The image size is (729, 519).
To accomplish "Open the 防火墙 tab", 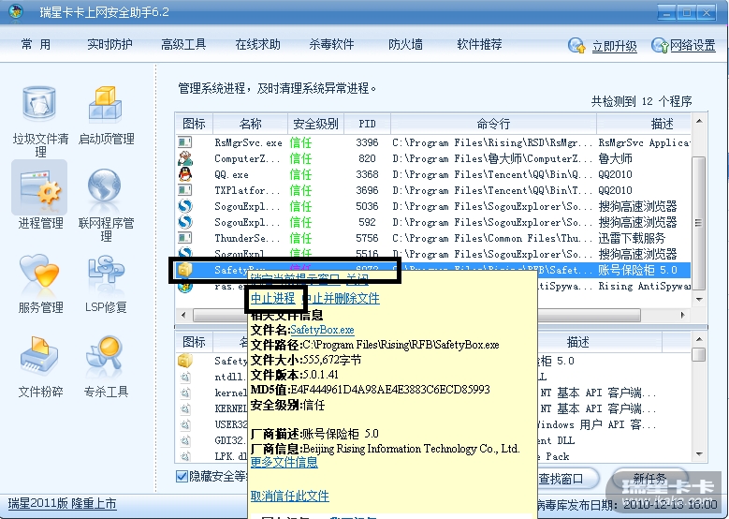I will click(x=405, y=44).
